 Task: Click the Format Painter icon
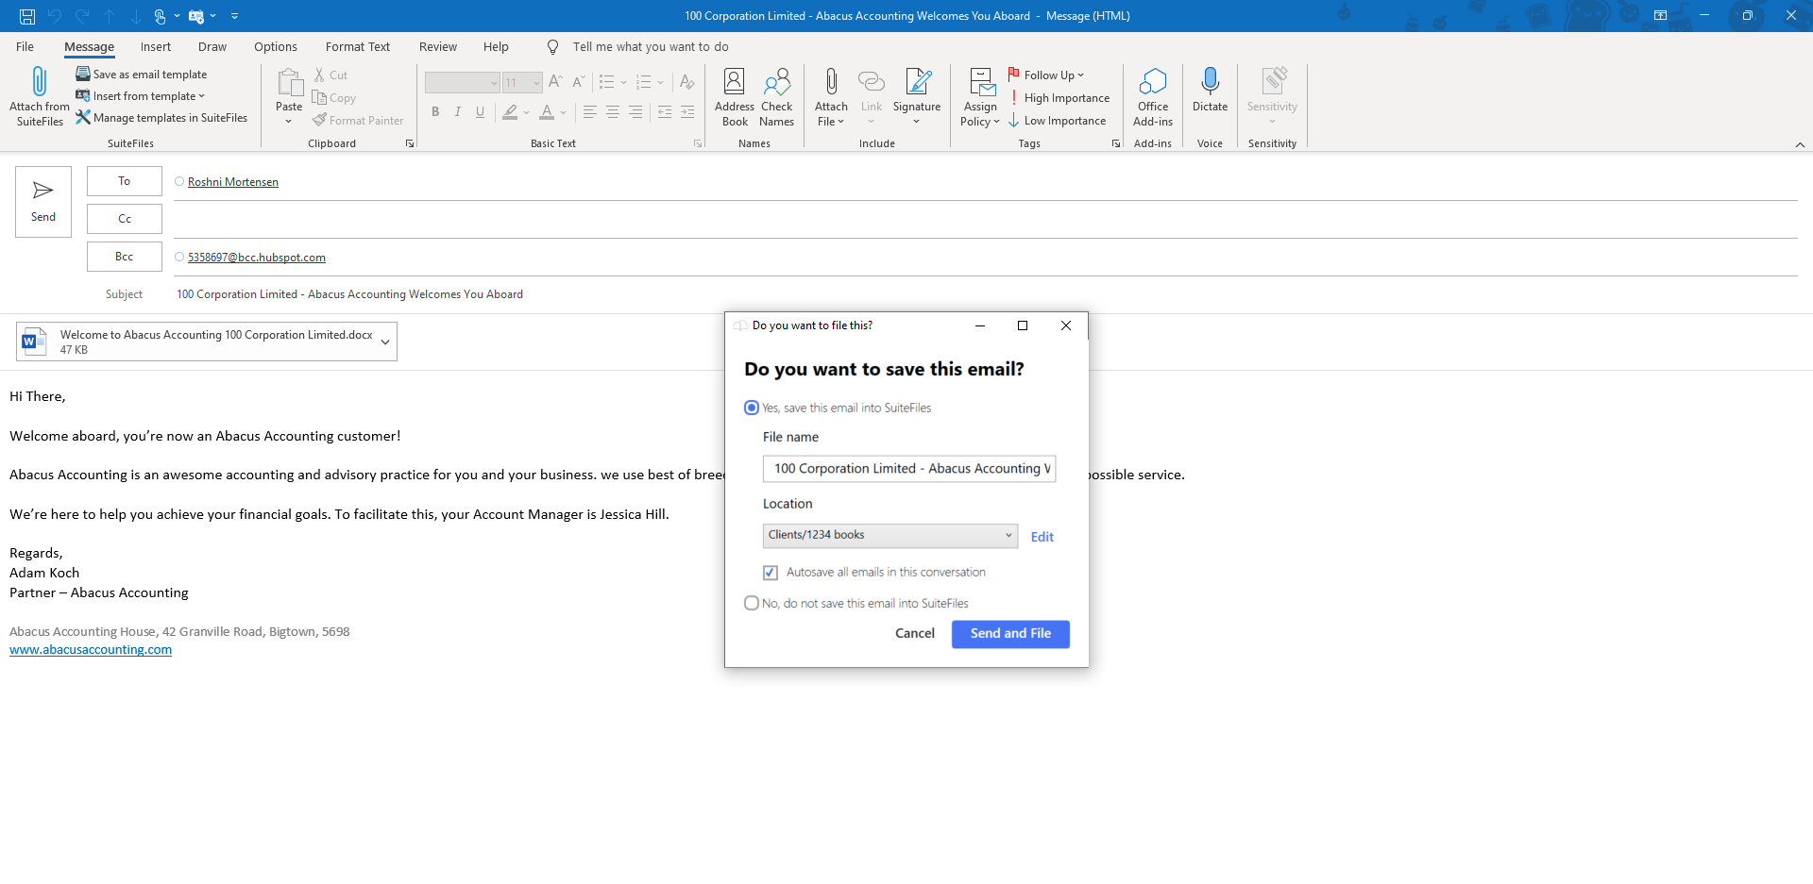(x=319, y=120)
